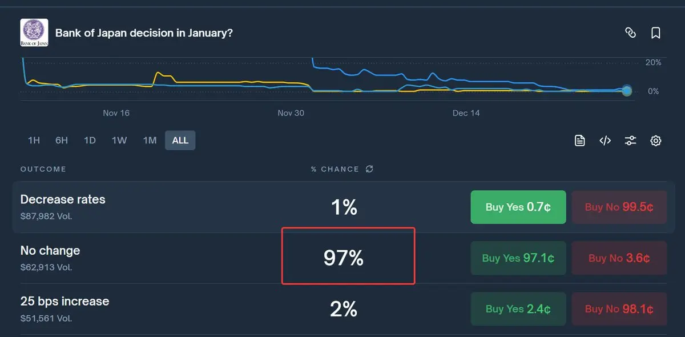
Task: Buy Yes on No change at 97.1¢
Action: (518, 258)
